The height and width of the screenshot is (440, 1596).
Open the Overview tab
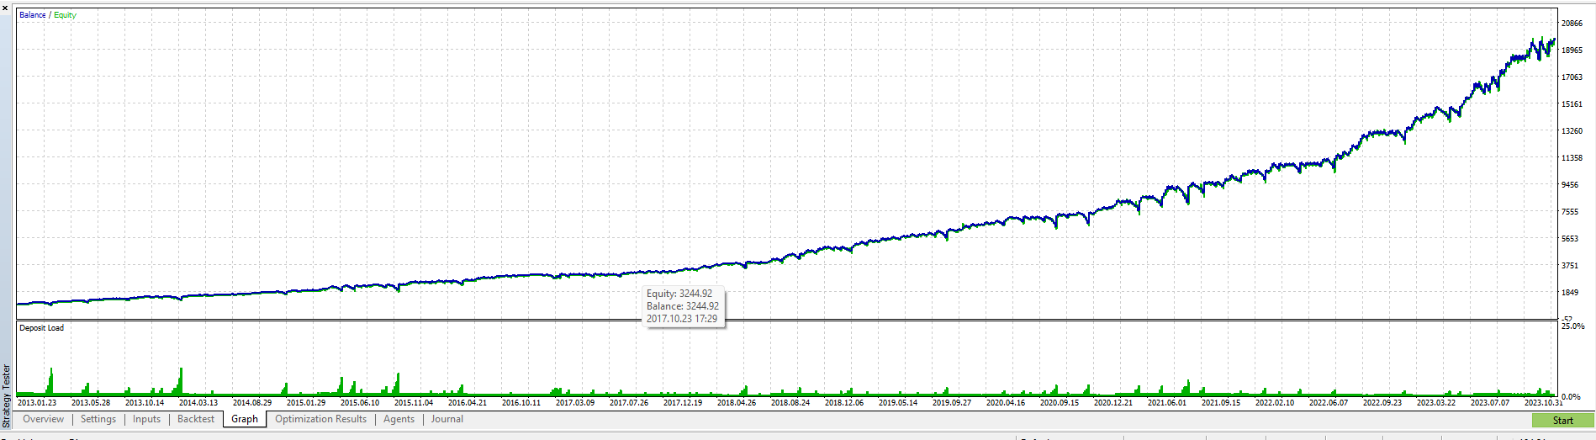point(43,419)
